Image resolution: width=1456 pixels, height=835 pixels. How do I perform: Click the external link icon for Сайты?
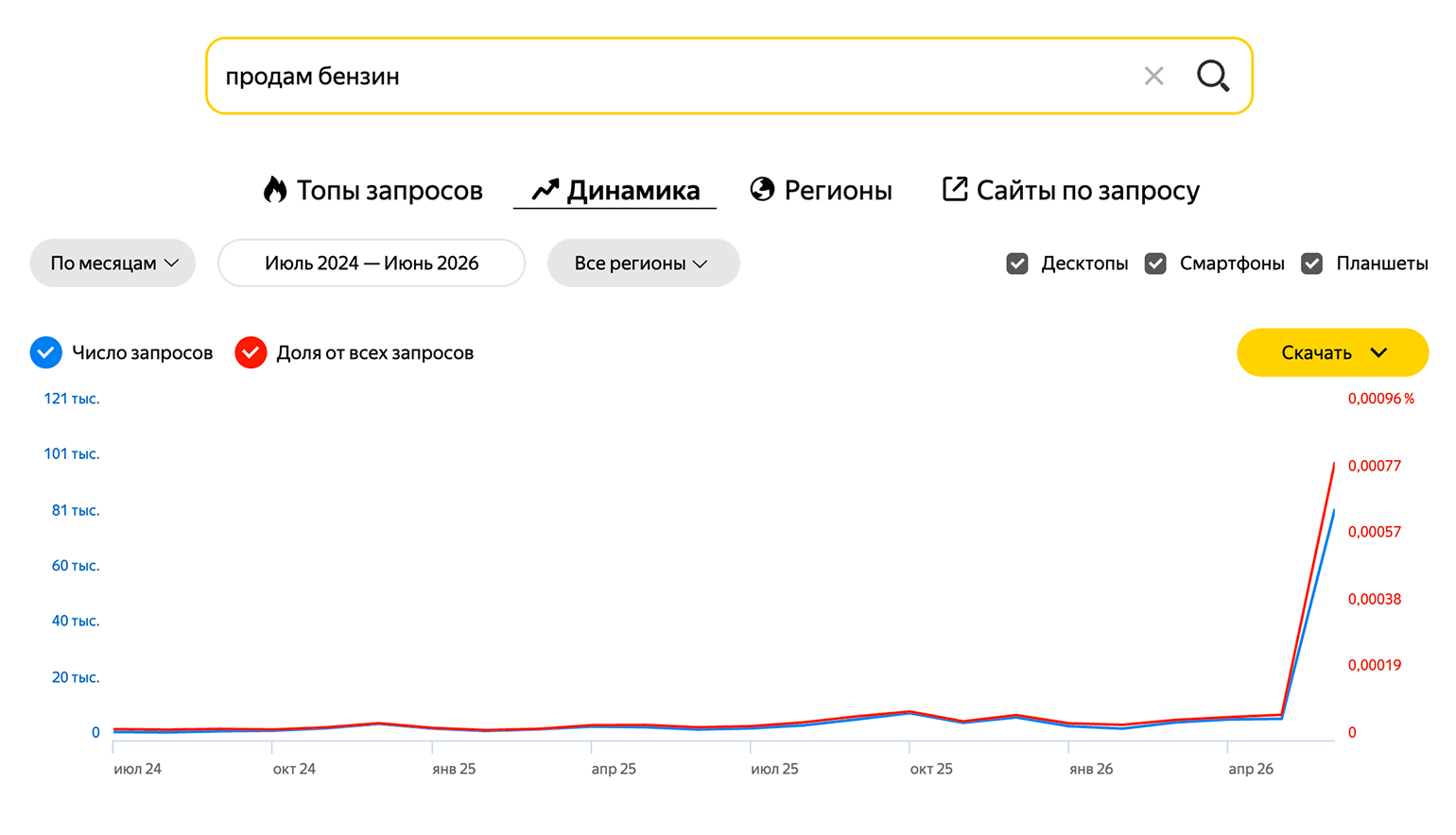(x=955, y=189)
